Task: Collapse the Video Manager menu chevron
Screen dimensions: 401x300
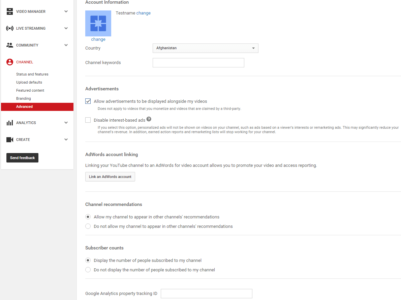Action: [x=66, y=11]
